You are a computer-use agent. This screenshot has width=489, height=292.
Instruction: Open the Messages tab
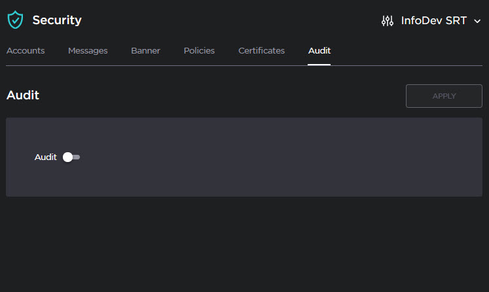tap(88, 50)
